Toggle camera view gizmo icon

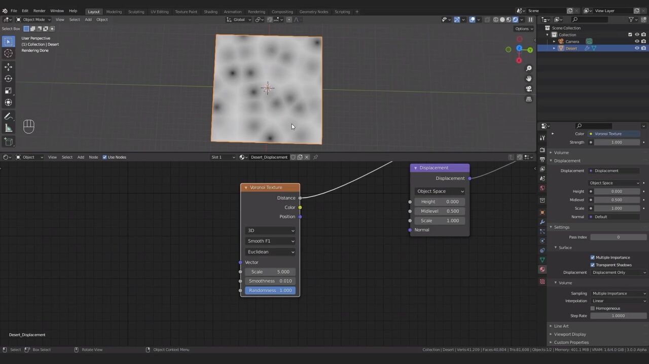[529, 89]
